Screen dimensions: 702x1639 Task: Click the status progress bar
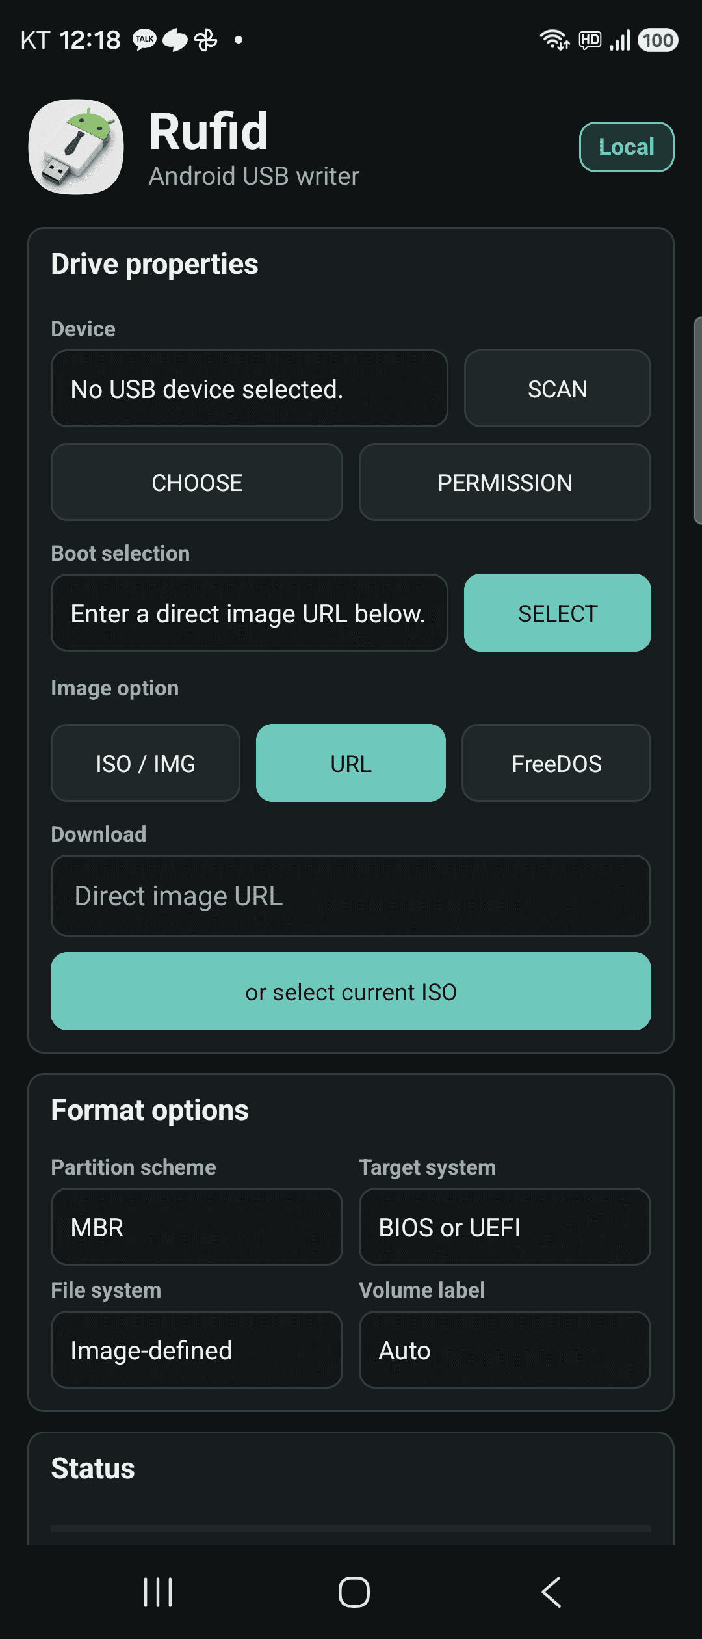351,1528
